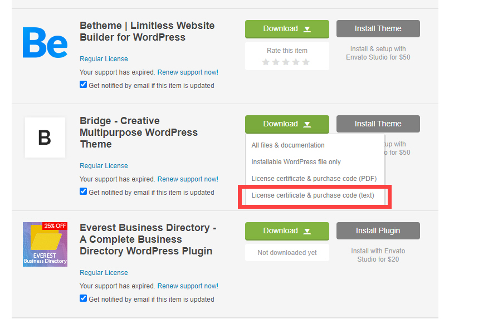The image size is (488, 319).
Task: Rate Betheme three stars
Action: 286,62
